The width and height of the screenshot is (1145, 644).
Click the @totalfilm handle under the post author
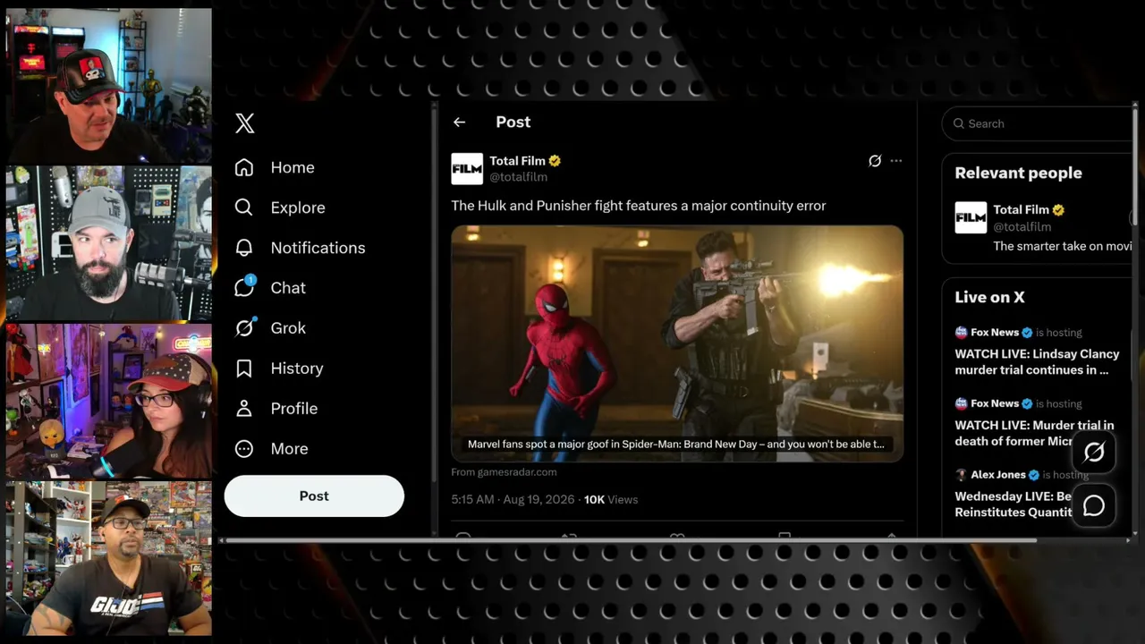518,177
